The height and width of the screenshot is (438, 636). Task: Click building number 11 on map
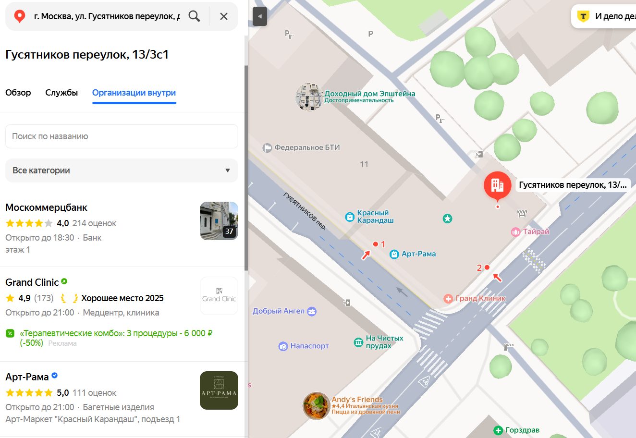tap(364, 164)
